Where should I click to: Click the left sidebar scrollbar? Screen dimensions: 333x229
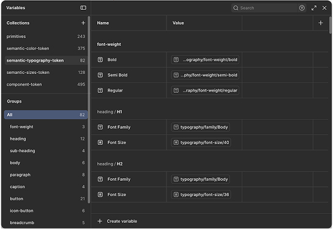tap(89, 109)
